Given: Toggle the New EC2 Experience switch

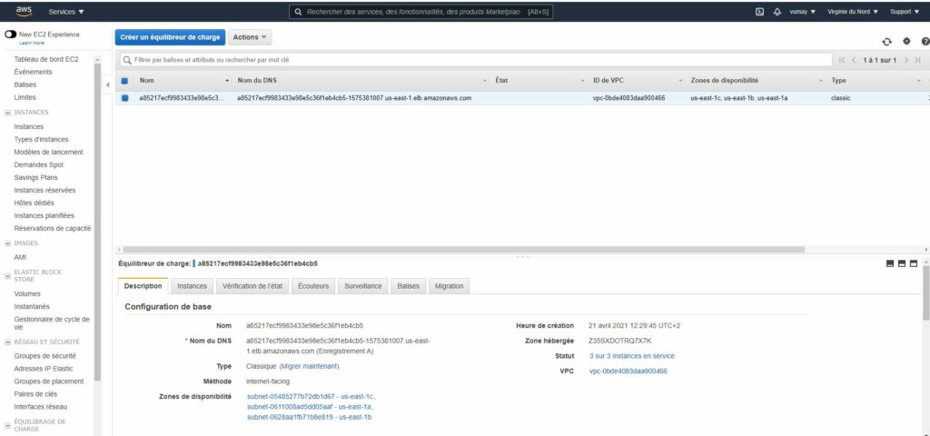Looking at the screenshot, I should (x=11, y=34).
